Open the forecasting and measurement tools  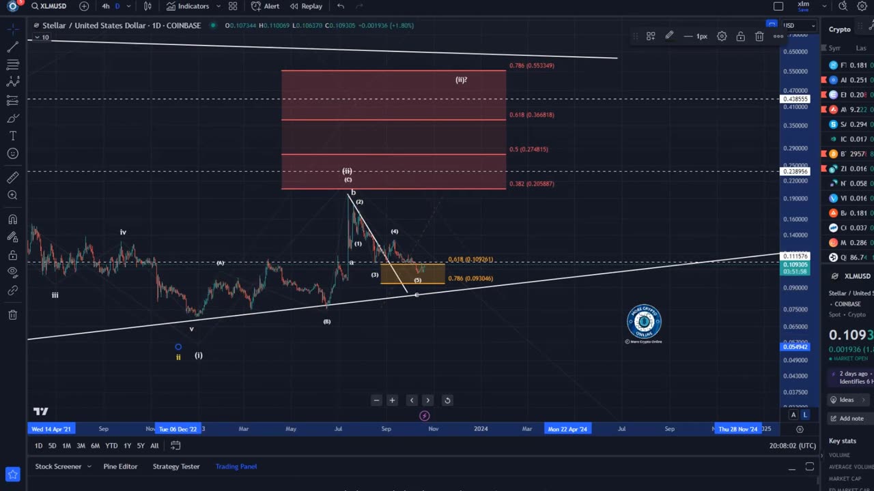(x=12, y=100)
